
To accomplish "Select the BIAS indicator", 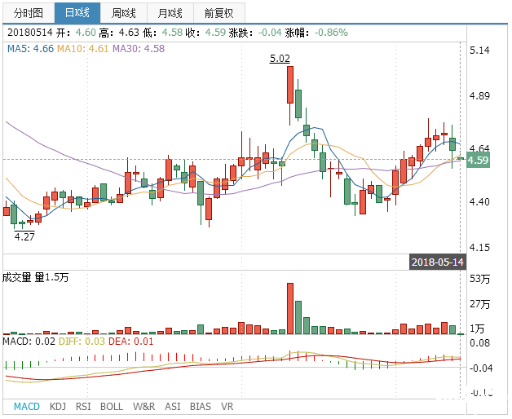I will click(201, 407).
